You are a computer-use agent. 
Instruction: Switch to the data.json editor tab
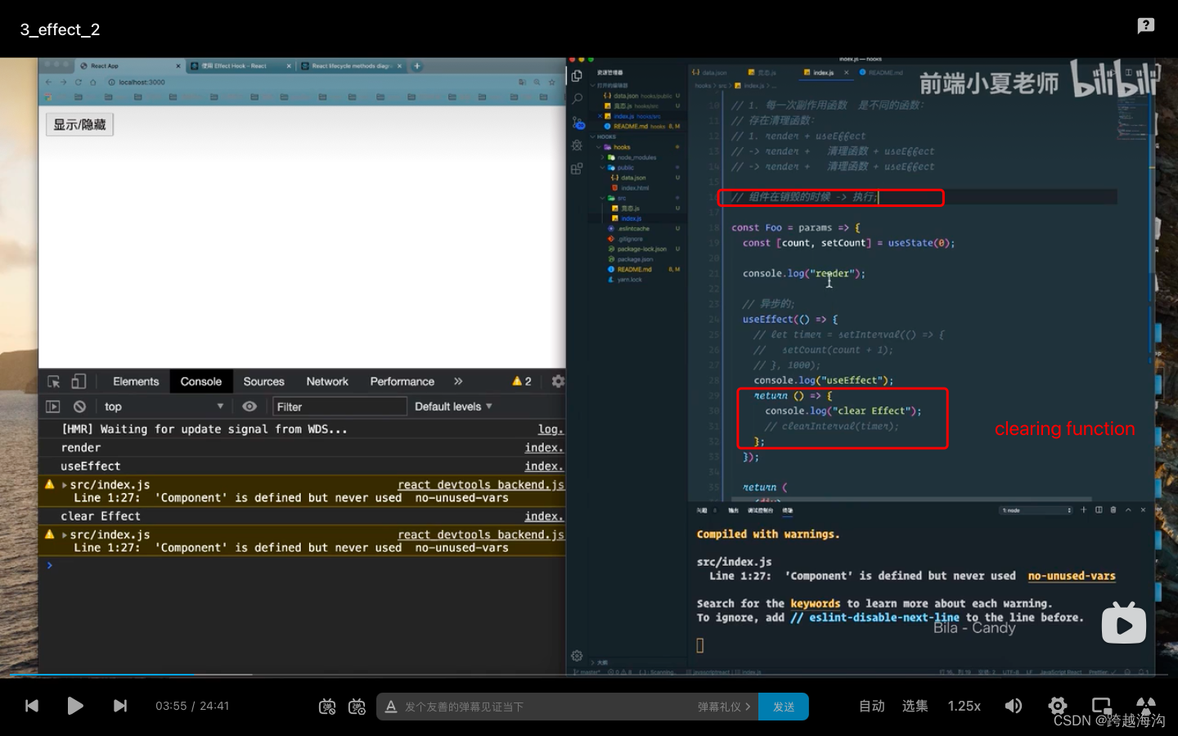coord(710,73)
